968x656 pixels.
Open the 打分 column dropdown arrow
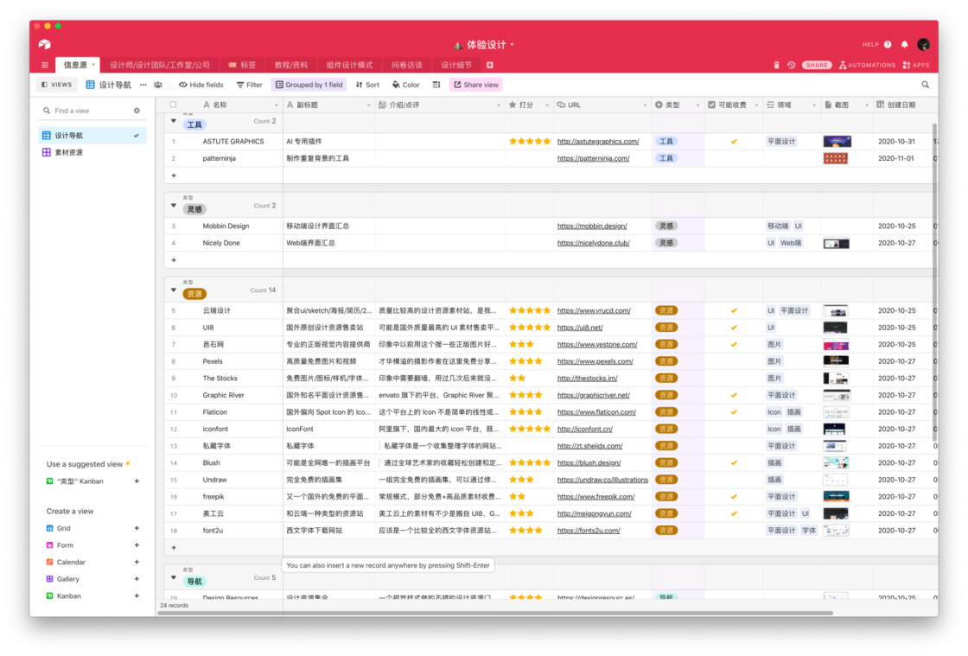pos(547,105)
